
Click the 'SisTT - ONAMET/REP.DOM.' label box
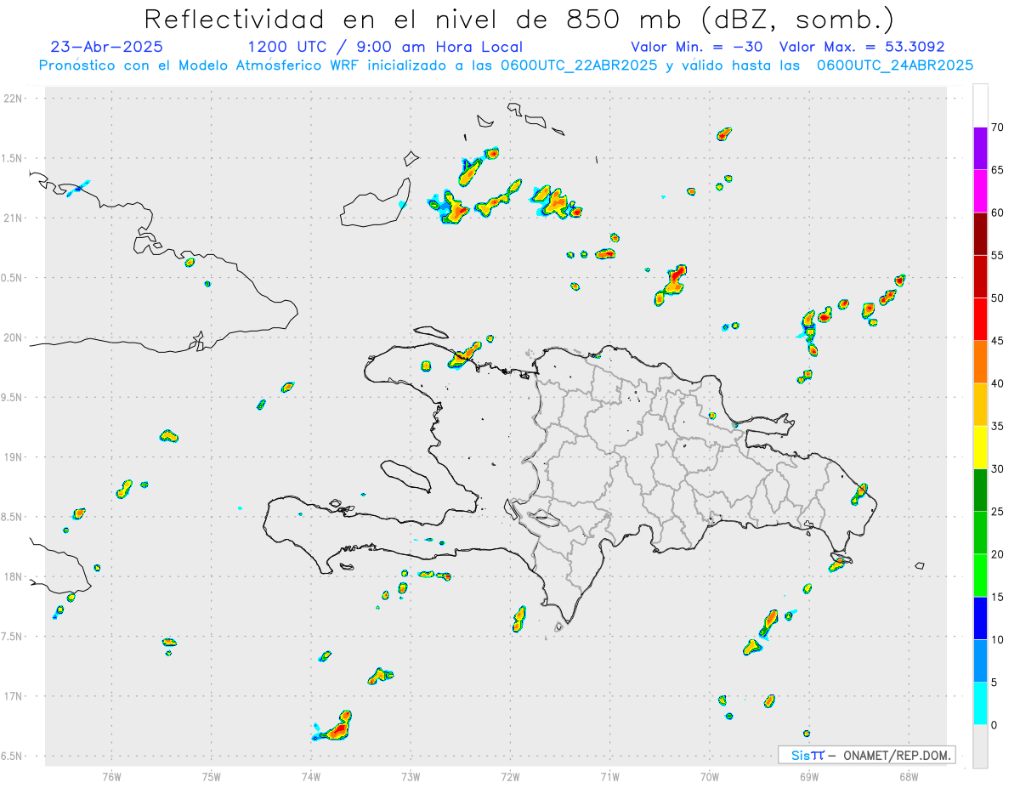coord(867,755)
